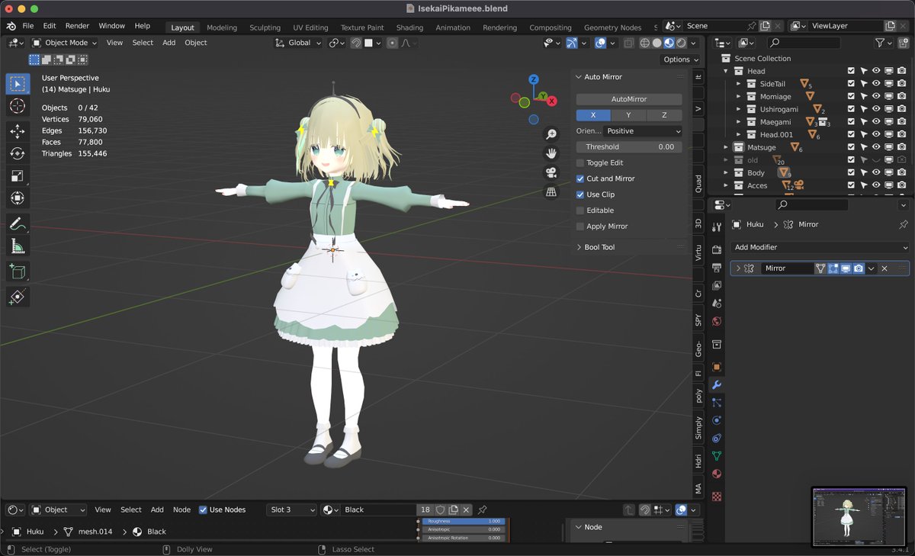Open the View Layer properties tab
Viewport: 915px width, 556px height.
click(717, 286)
